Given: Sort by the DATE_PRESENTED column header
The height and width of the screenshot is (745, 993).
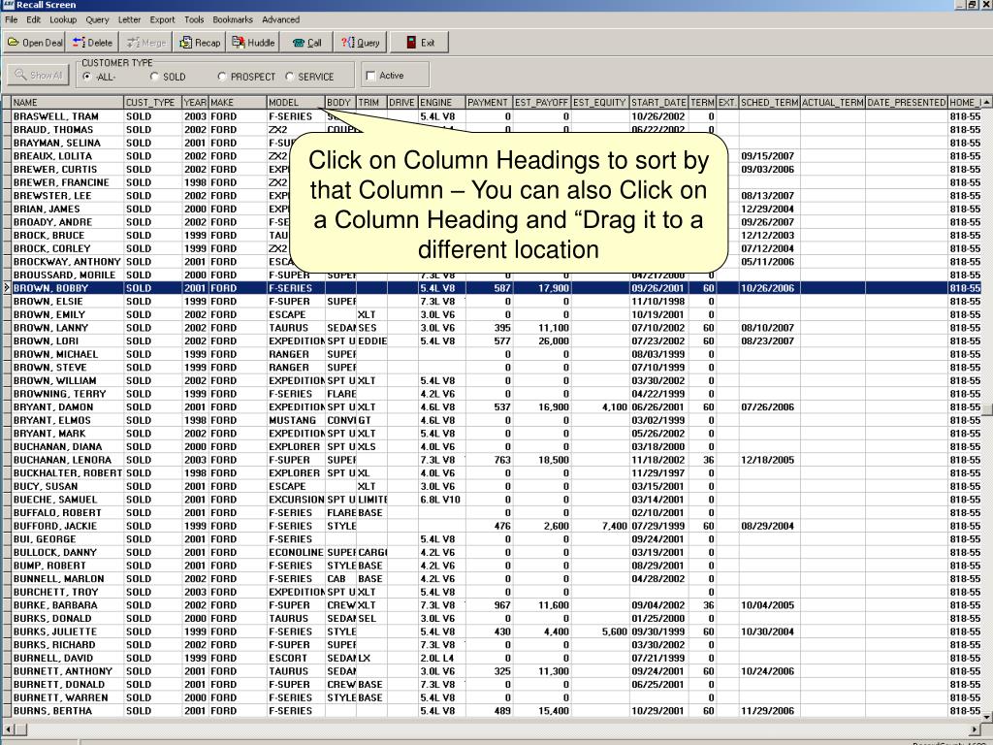Looking at the screenshot, I should coord(907,102).
